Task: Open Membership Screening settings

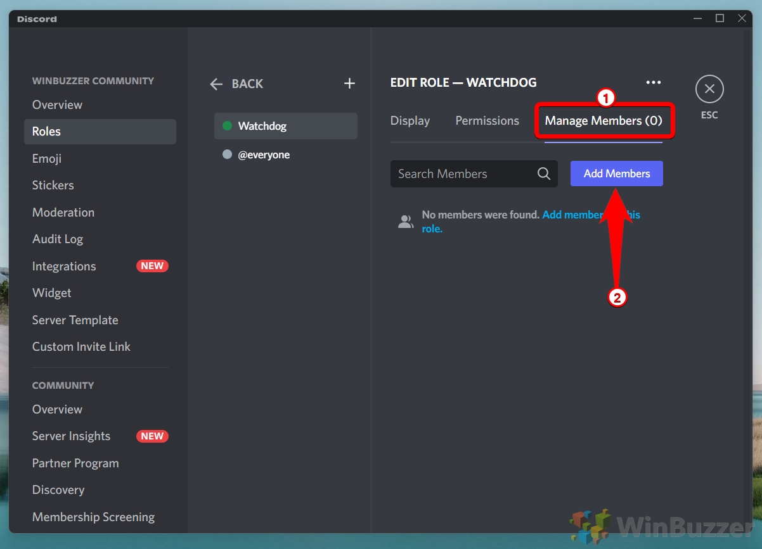Action: point(100,517)
